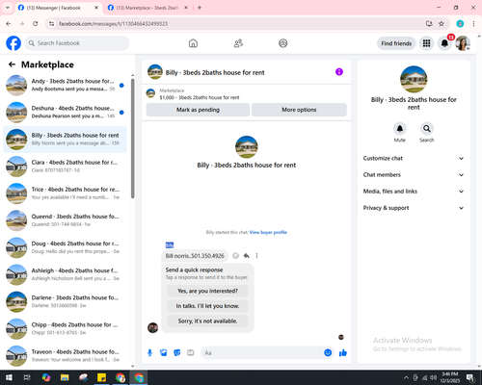Send quick response 'Yes, are you interested?'
The width and height of the screenshot is (482, 385).
[207, 291]
